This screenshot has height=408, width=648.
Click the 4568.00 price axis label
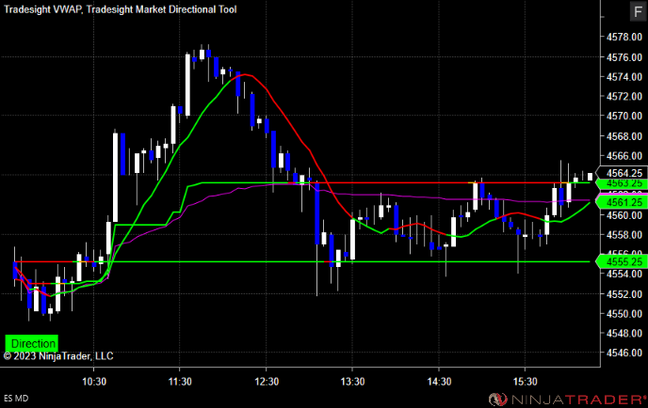[624, 135]
